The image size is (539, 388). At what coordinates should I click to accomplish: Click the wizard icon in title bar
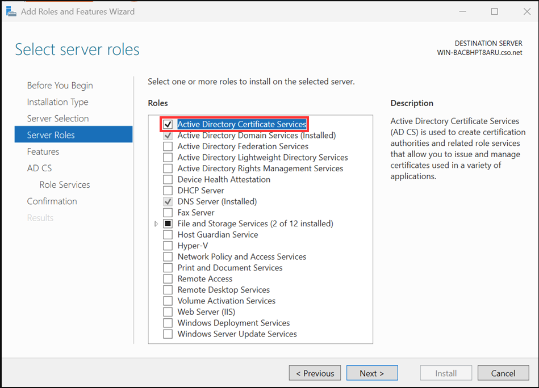(10, 11)
